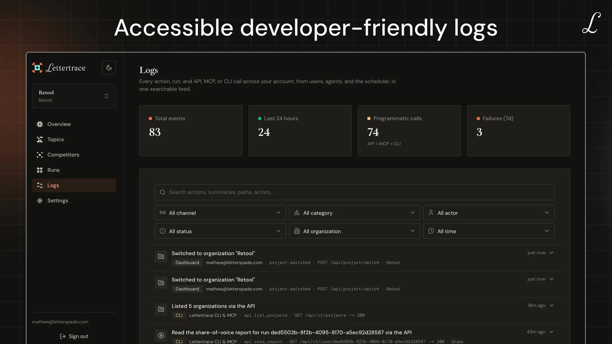
Task: Click the sign out arrow icon
Action: (62, 336)
